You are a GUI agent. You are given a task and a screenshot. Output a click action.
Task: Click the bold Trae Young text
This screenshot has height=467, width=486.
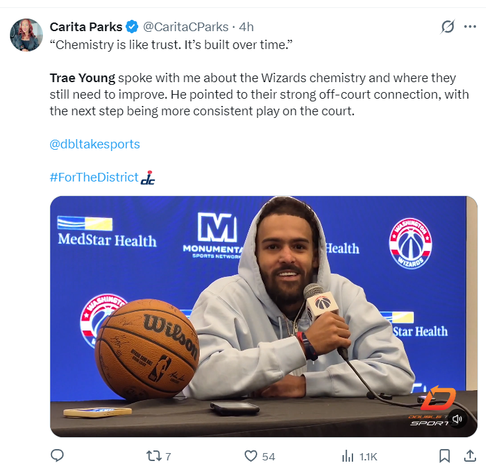coord(83,78)
